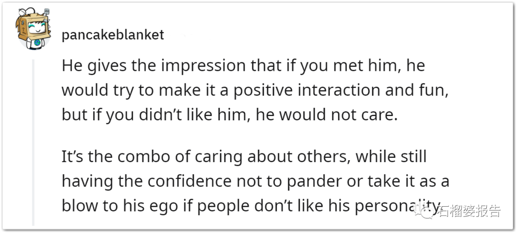The image size is (518, 234).
Task: Click the word "fun," ending the second line
Action: (x=435, y=91)
